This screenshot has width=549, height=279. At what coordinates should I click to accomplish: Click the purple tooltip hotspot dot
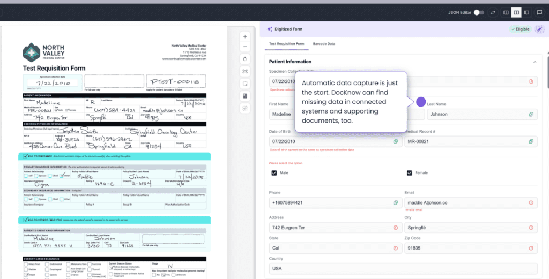point(421,102)
